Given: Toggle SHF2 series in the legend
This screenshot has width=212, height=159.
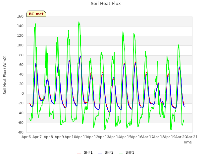Looking at the screenshot, I should point(106,152).
